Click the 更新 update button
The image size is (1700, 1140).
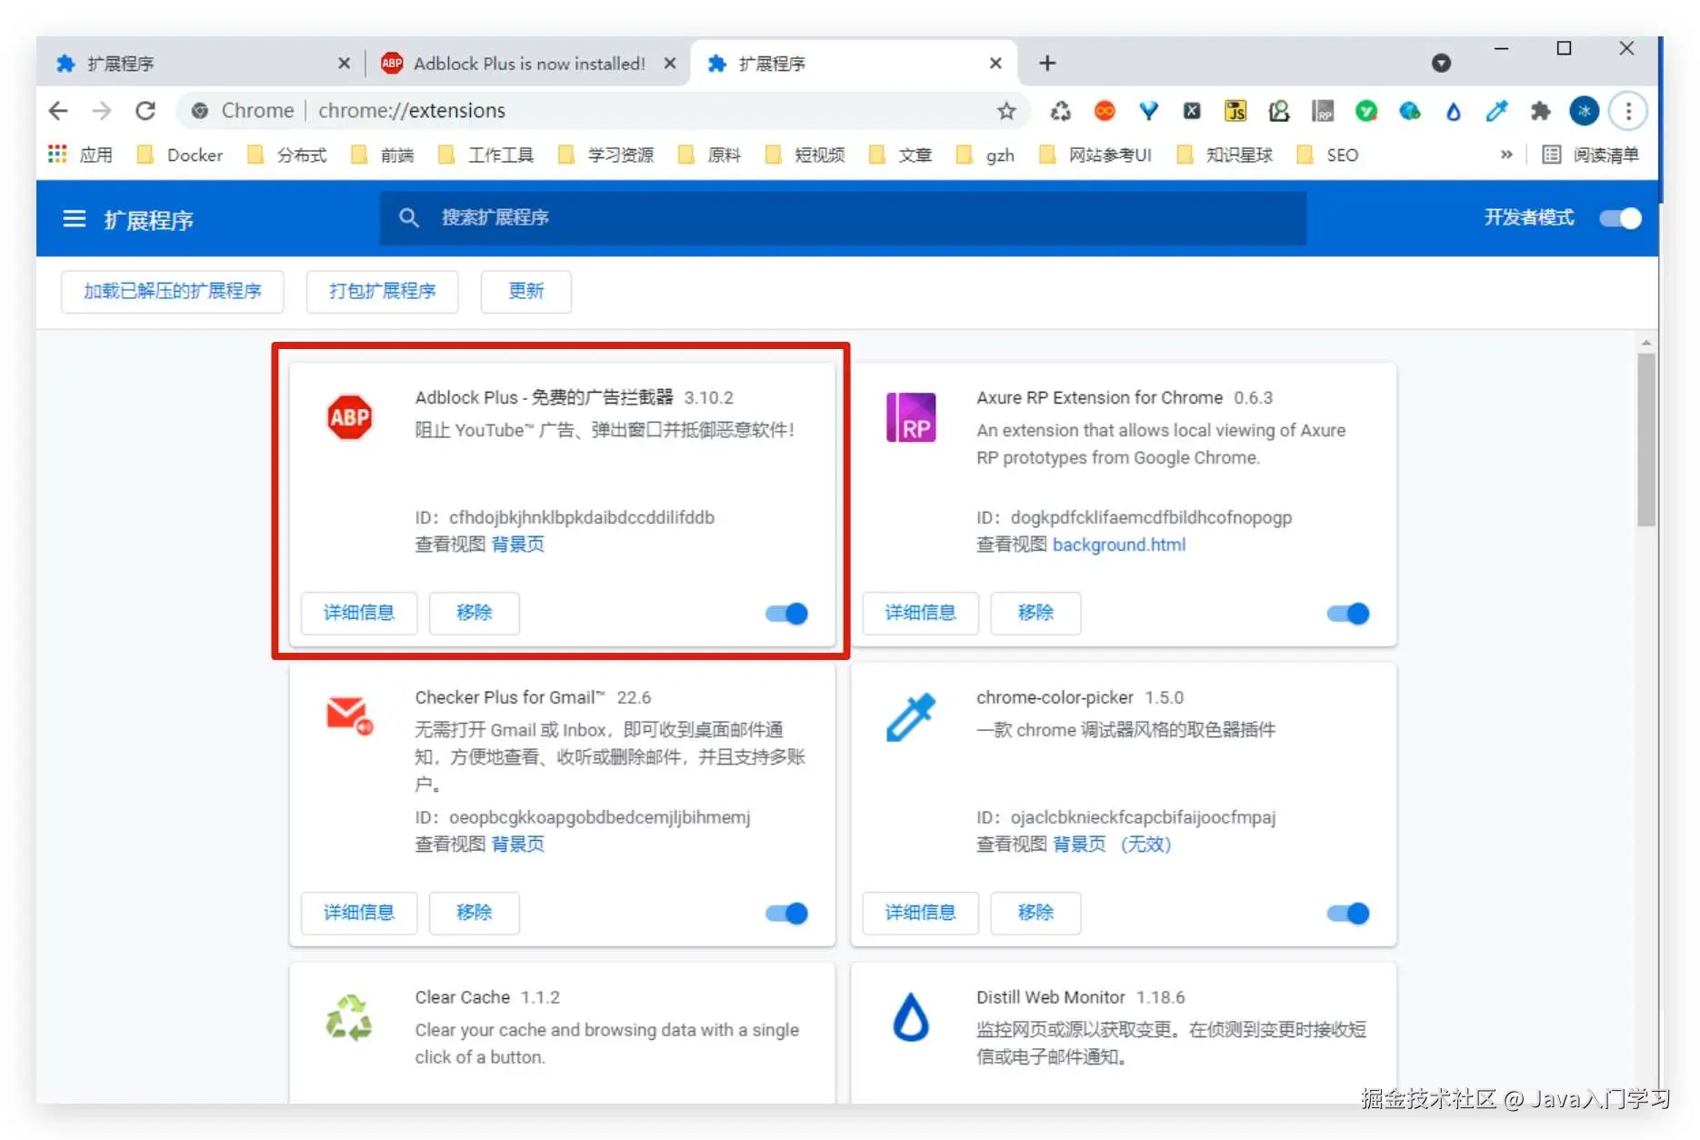525,291
